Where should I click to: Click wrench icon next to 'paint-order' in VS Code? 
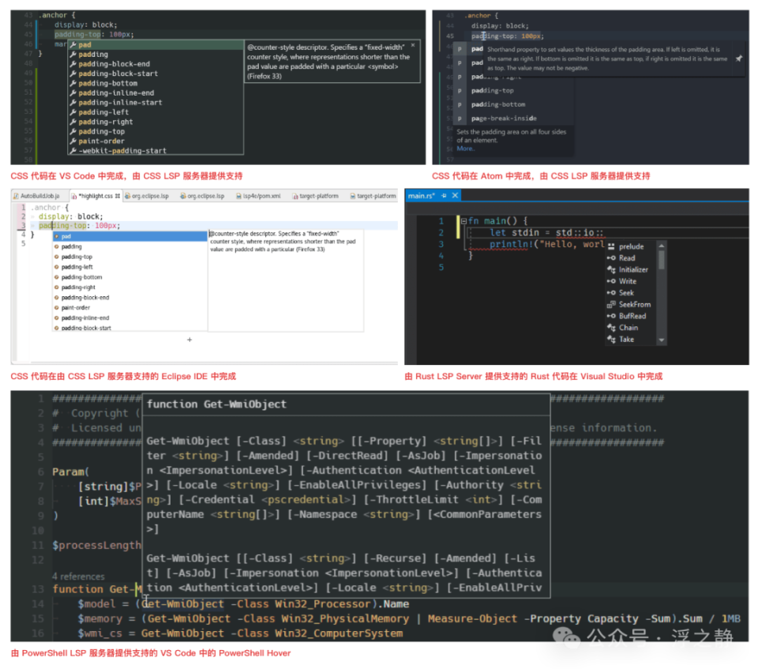coord(73,141)
